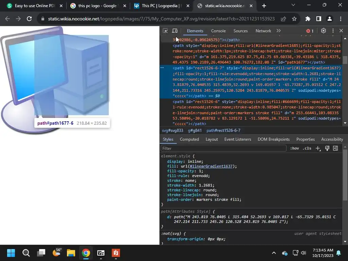Click the styles panel scrollbar thumb
The width and height of the screenshot is (348, 261).
345,175
